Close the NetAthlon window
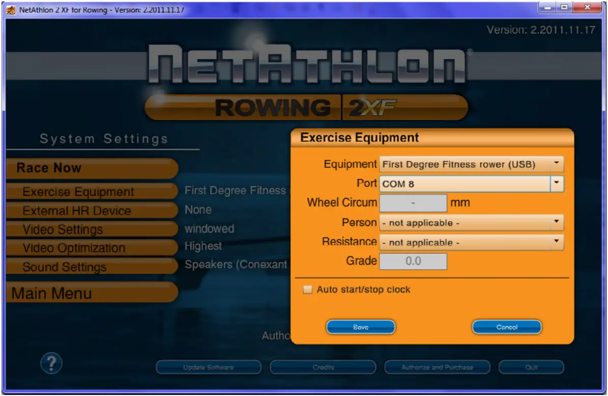Screen dimensions: 608x396 click(588, 7)
